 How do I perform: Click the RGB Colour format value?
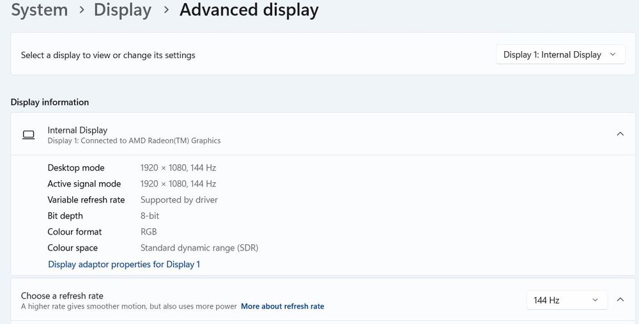point(148,231)
